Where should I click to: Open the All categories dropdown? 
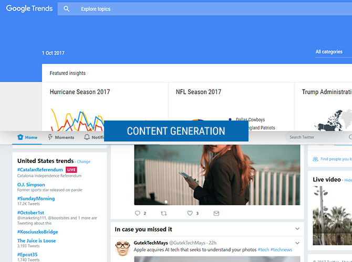click(x=334, y=52)
